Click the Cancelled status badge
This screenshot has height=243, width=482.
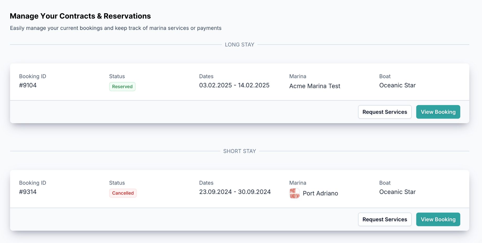(x=123, y=193)
